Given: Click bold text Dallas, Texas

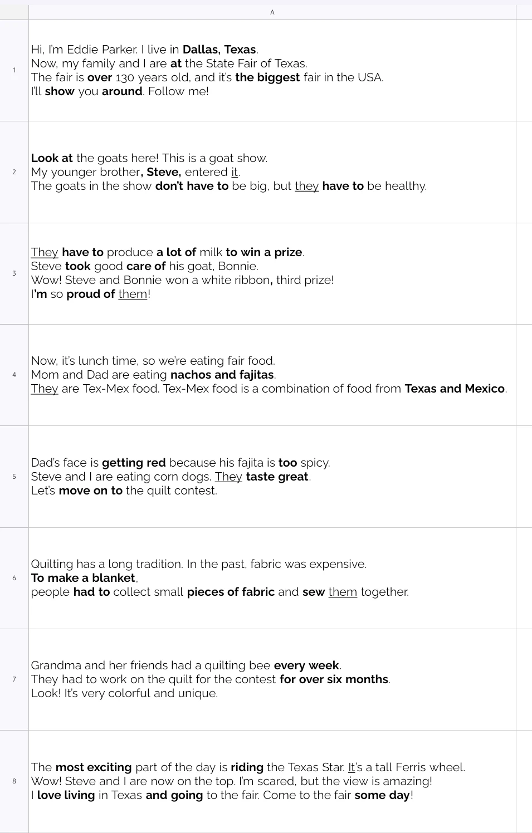Looking at the screenshot, I should pyautogui.click(x=219, y=50).
